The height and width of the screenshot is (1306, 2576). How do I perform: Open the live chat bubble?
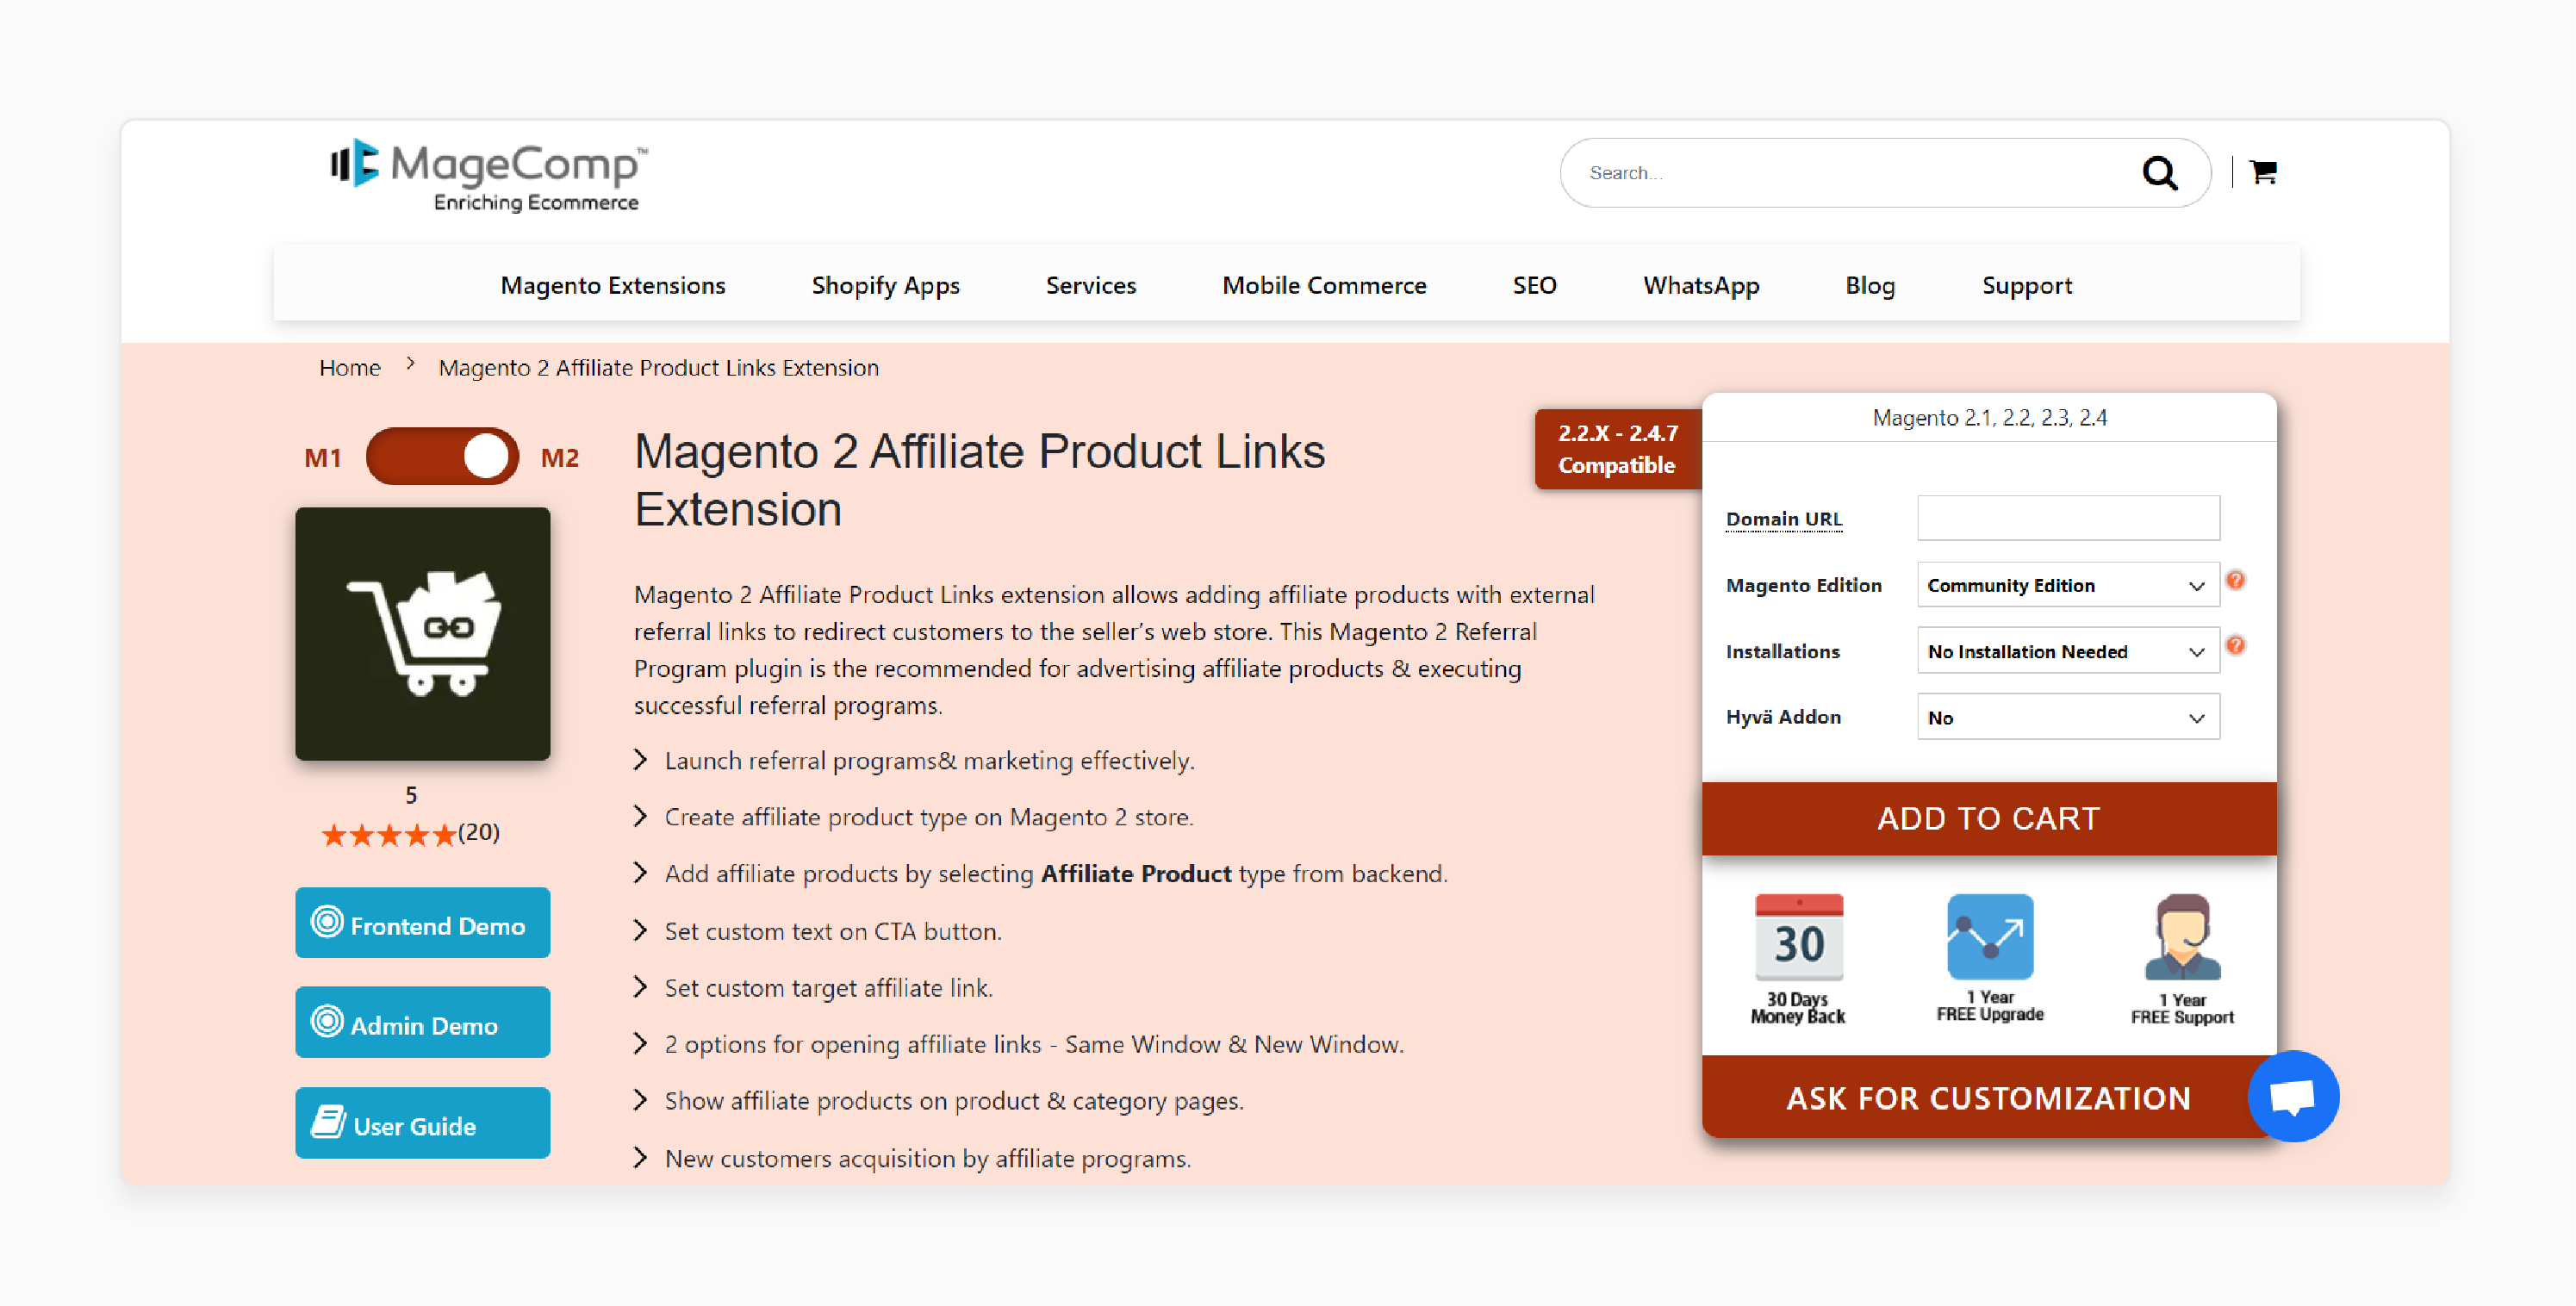[x=2292, y=1096]
